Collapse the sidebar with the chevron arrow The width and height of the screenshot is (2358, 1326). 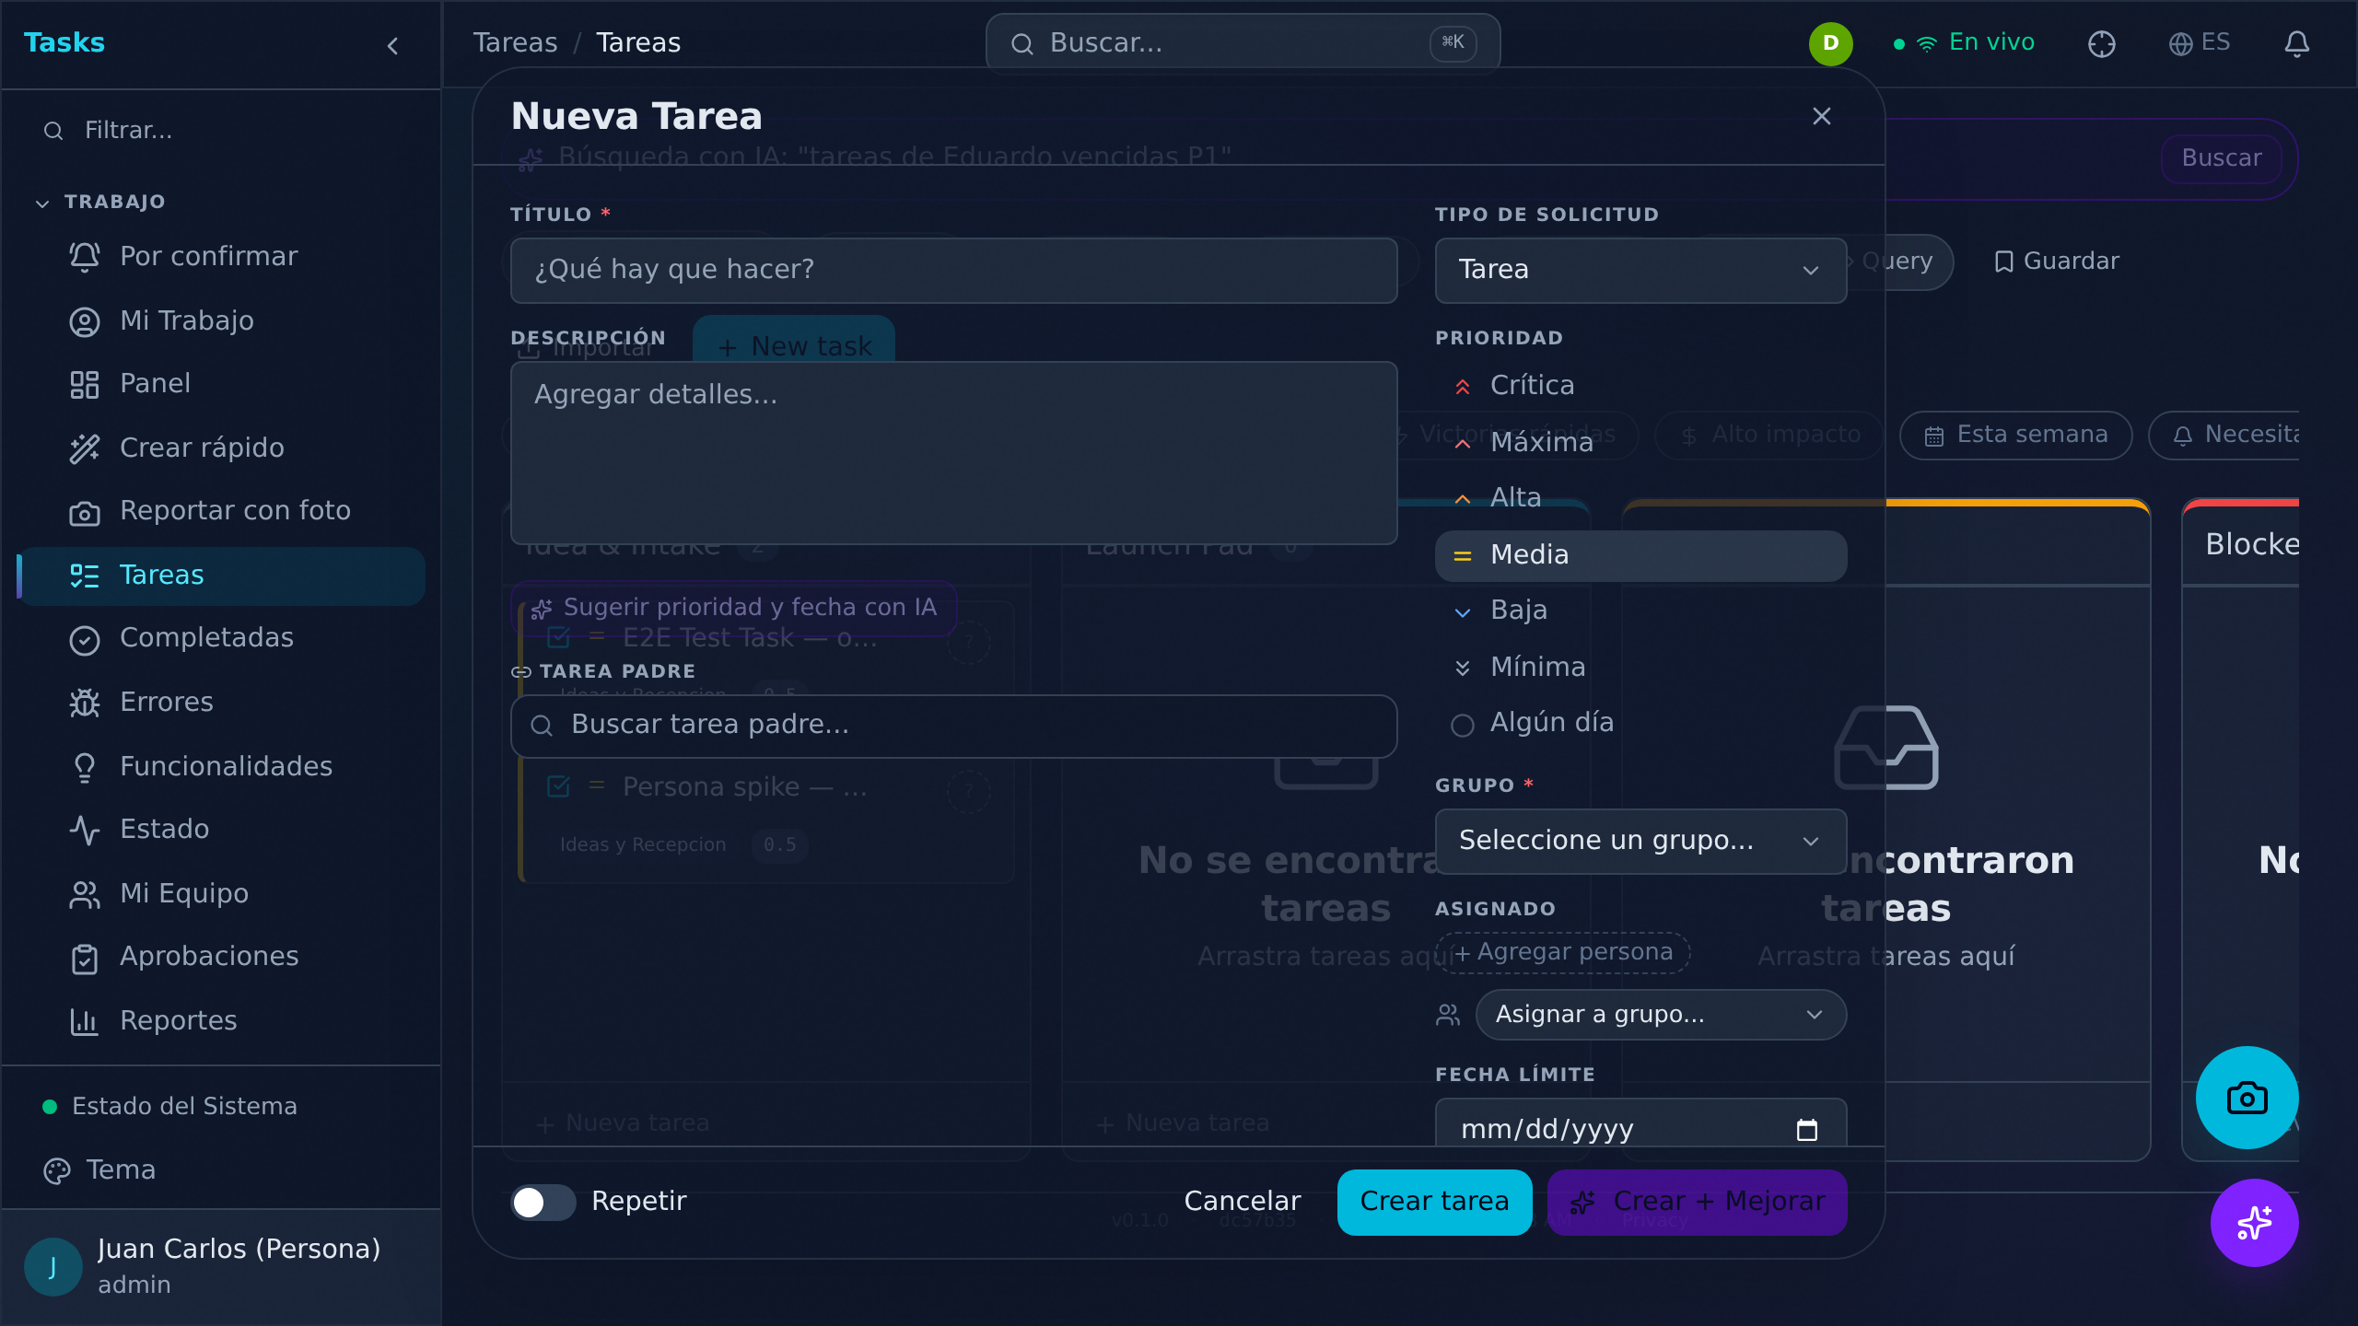[393, 45]
